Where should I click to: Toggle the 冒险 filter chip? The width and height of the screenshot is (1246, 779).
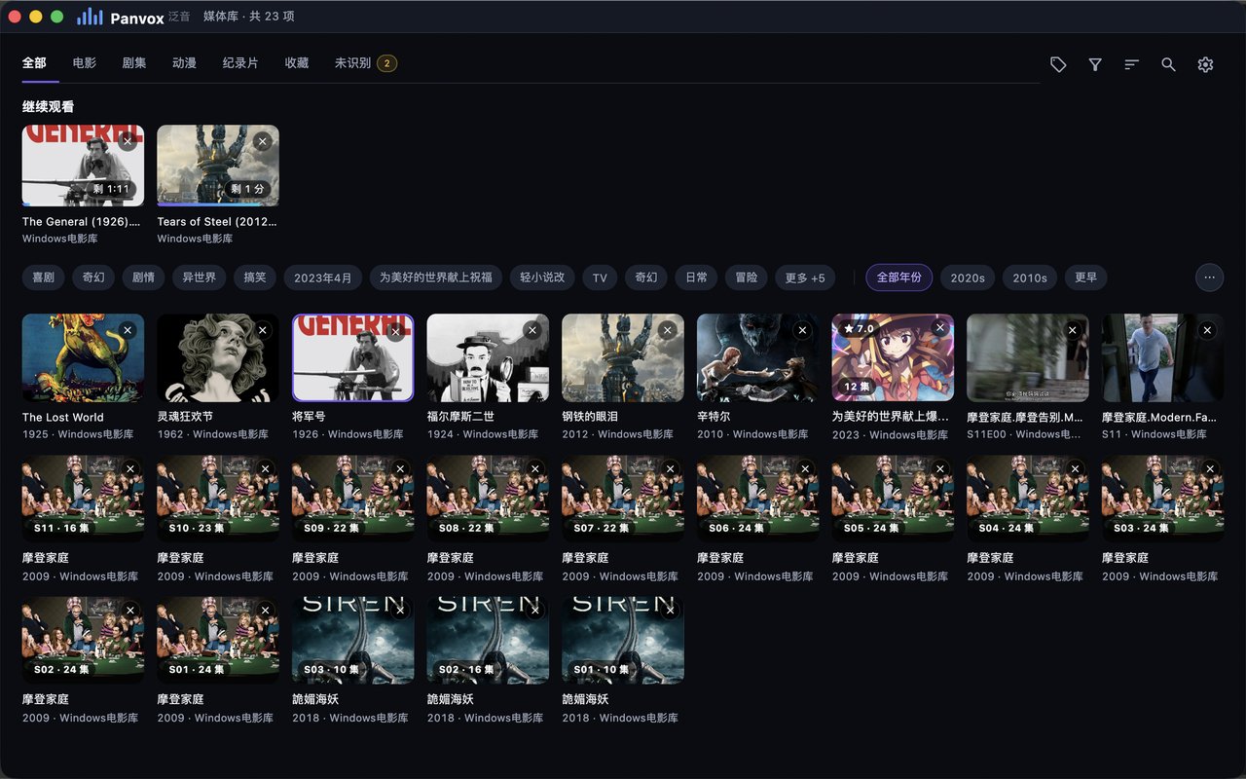click(x=747, y=278)
